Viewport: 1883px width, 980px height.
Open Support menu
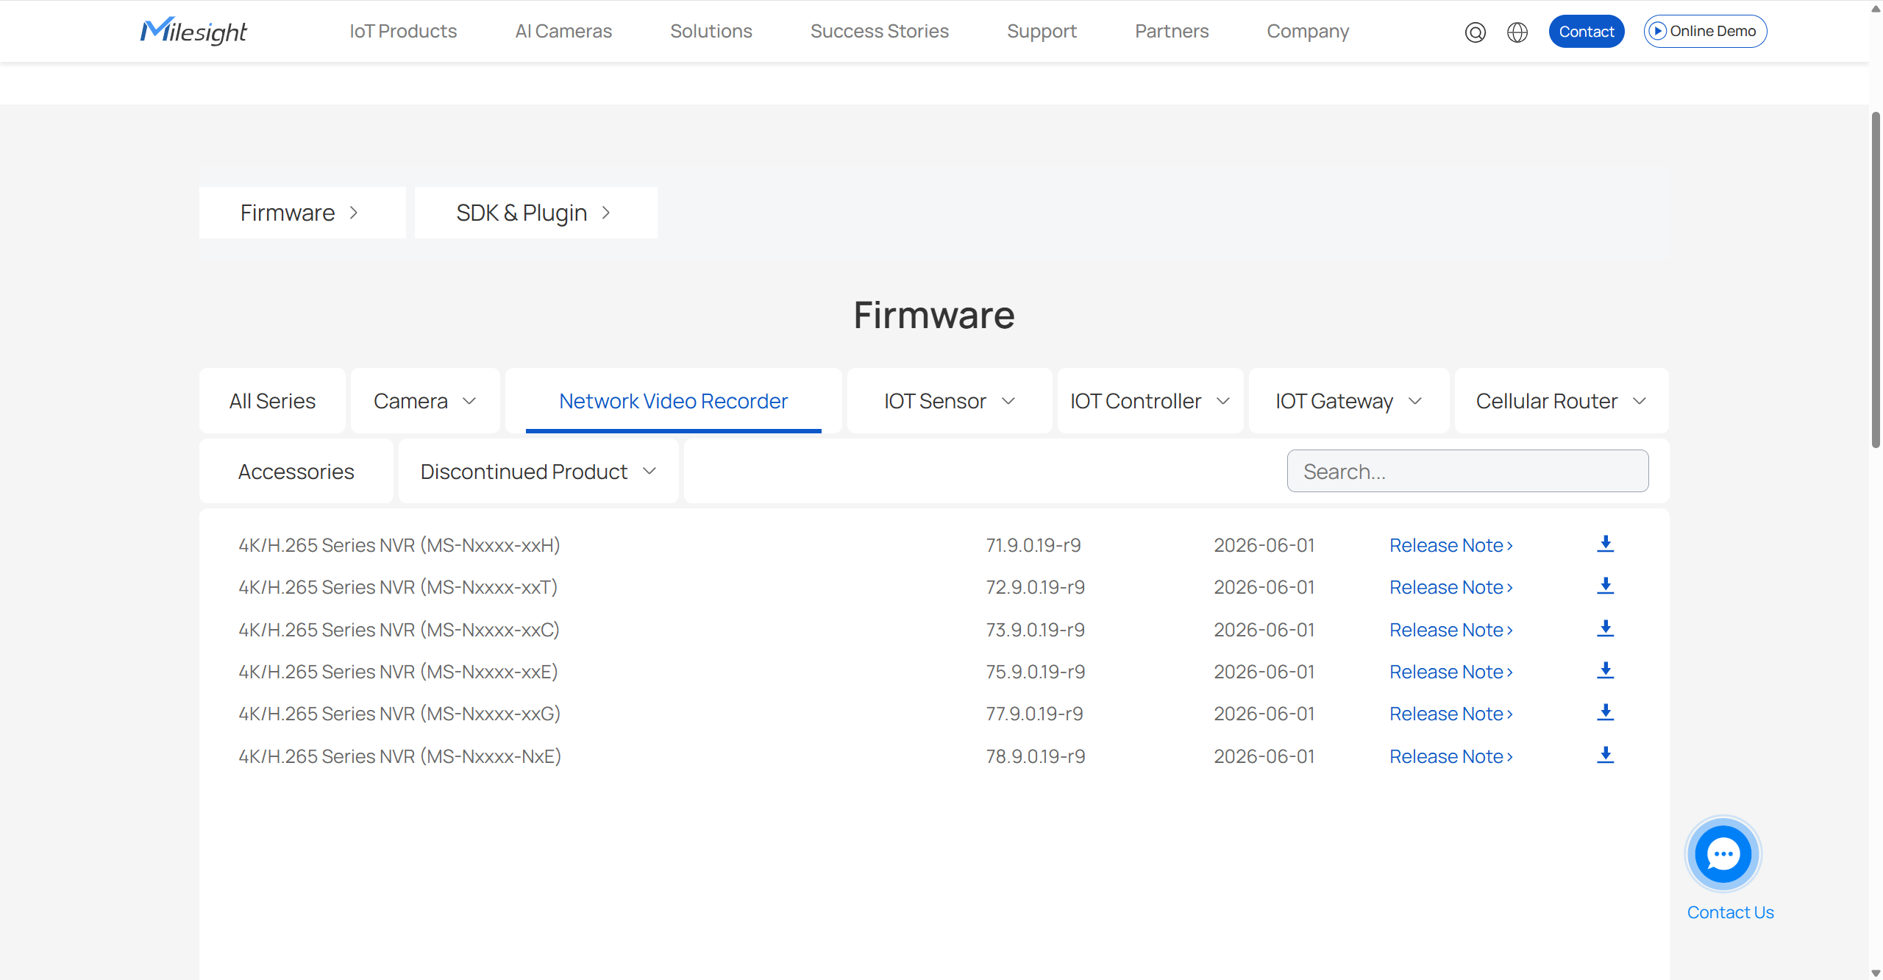tap(1042, 31)
